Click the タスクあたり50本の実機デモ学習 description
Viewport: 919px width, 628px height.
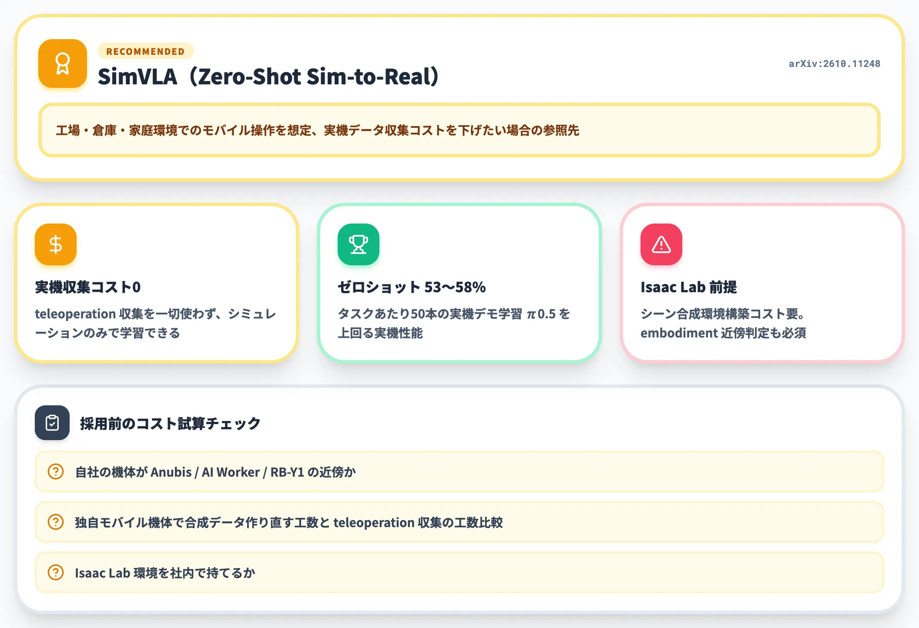click(x=454, y=323)
